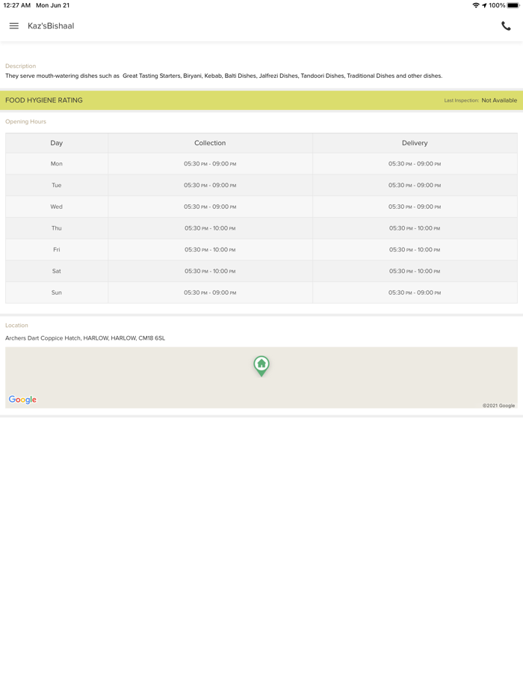Tap the Mon Jun 21 date in status bar
The width and height of the screenshot is (523, 699).
tap(52, 5)
